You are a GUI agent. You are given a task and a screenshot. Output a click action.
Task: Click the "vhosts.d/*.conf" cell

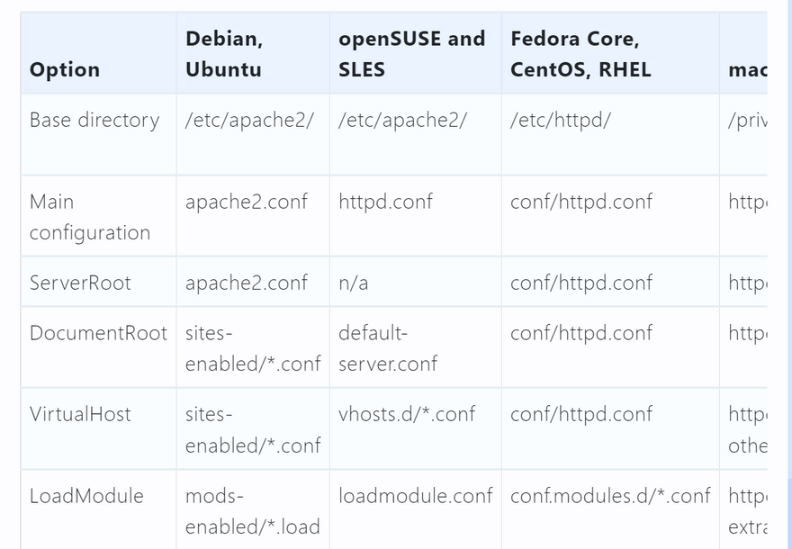pos(407,414)
